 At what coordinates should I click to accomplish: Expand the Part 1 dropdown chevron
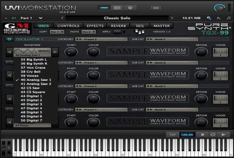[41, 18]
